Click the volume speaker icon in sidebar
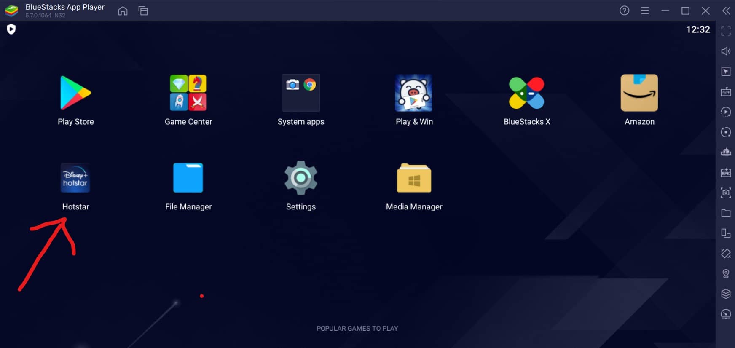 coord(726,51)
